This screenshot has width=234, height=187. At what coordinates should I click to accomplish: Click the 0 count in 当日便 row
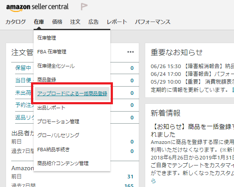(132, 81)
